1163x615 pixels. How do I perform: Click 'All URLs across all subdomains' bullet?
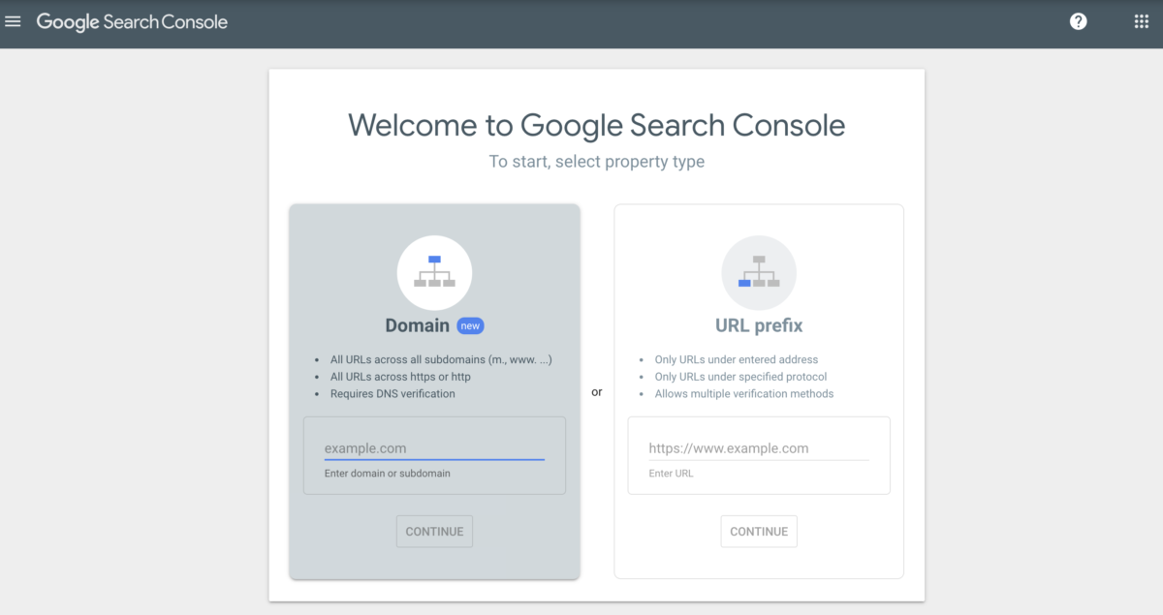point(442,360)
